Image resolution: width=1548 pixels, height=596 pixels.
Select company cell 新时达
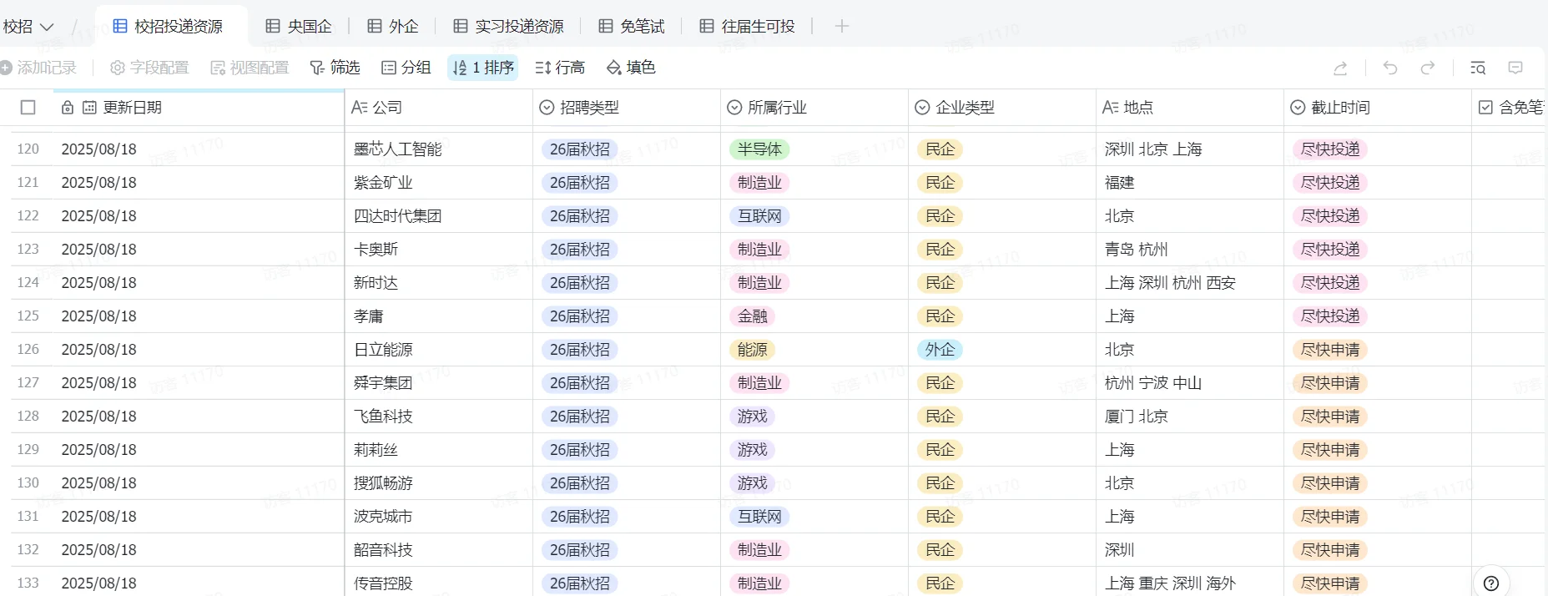[x=439, y=283]
